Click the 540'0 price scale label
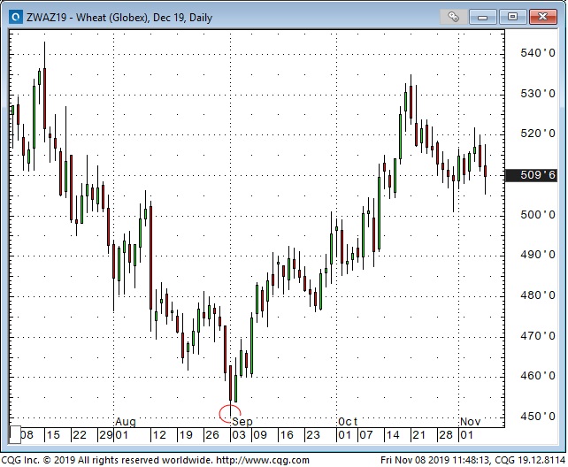Screen dimensions: 568x467 pyautogui.click(x=538, y=53)
